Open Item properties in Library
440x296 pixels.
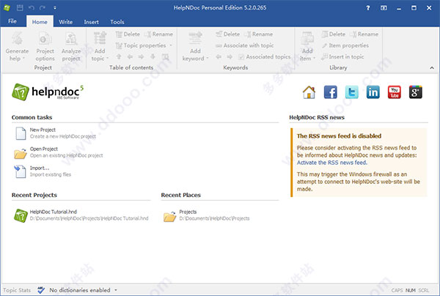tap(345, 45)
